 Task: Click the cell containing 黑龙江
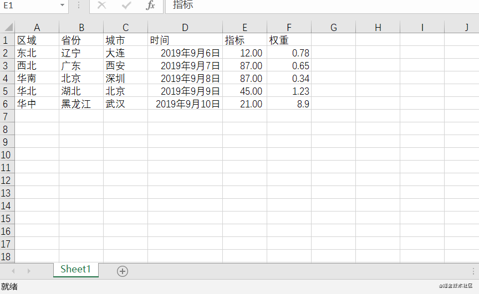point(81,104)
